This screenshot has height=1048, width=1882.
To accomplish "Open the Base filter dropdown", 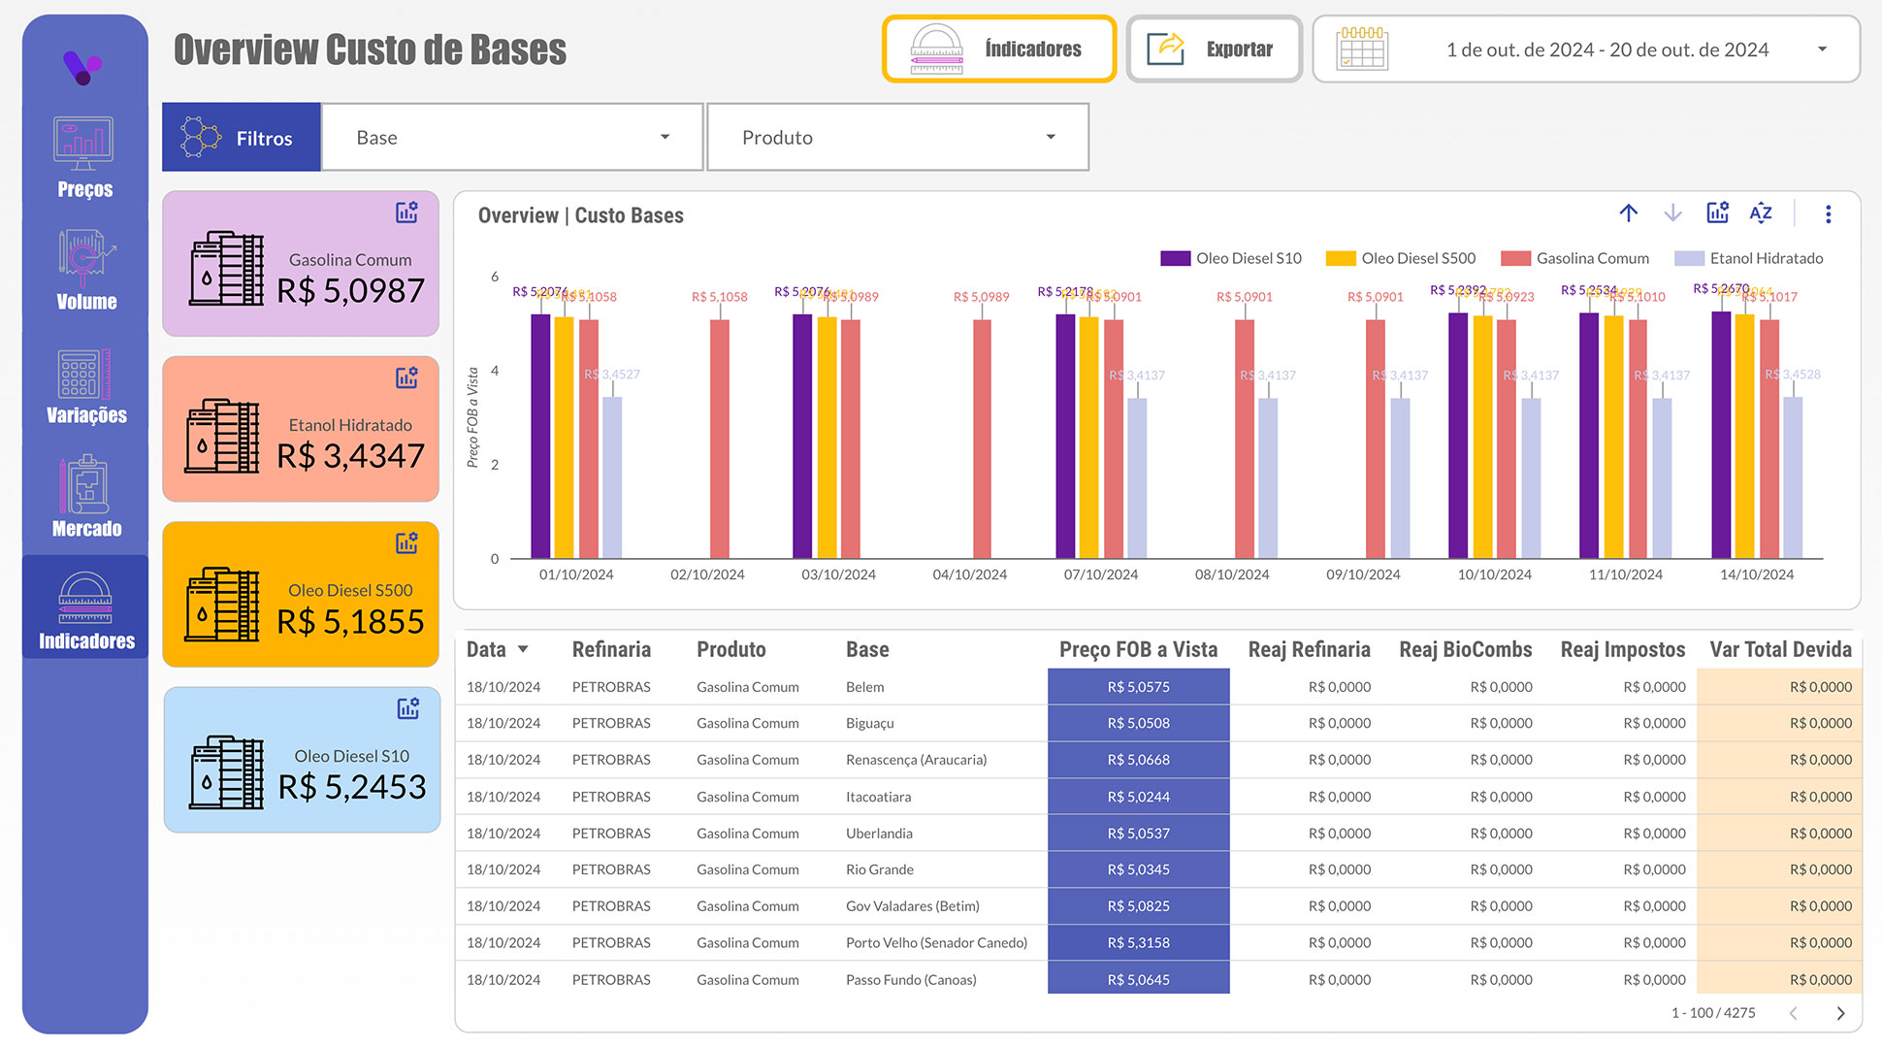I will (x=511, y=137).
